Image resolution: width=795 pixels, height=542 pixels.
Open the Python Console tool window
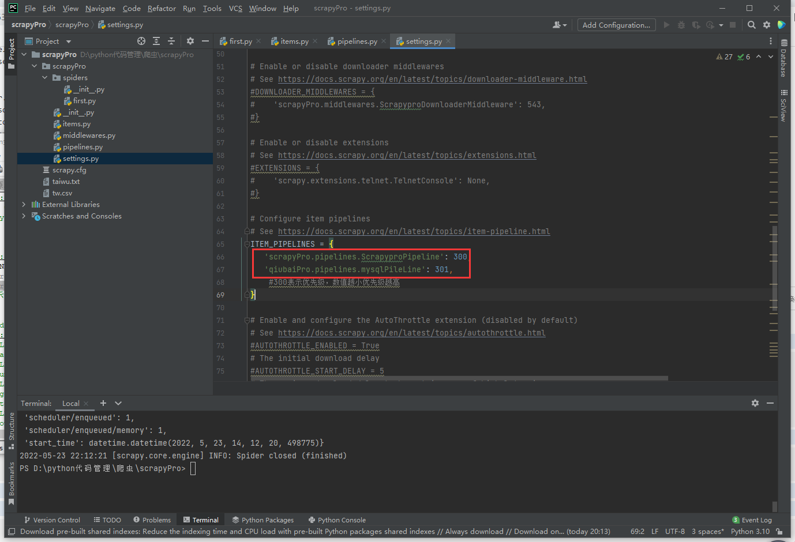(337, 520)
